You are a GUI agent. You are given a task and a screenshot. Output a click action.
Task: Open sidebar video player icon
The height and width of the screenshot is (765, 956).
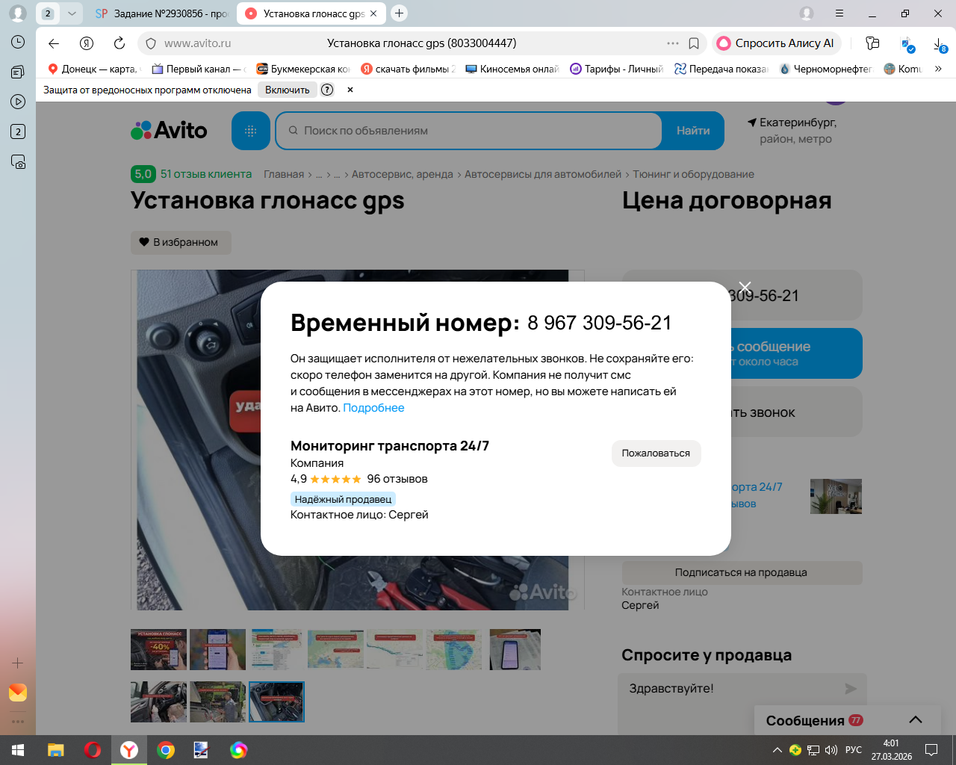18,102
